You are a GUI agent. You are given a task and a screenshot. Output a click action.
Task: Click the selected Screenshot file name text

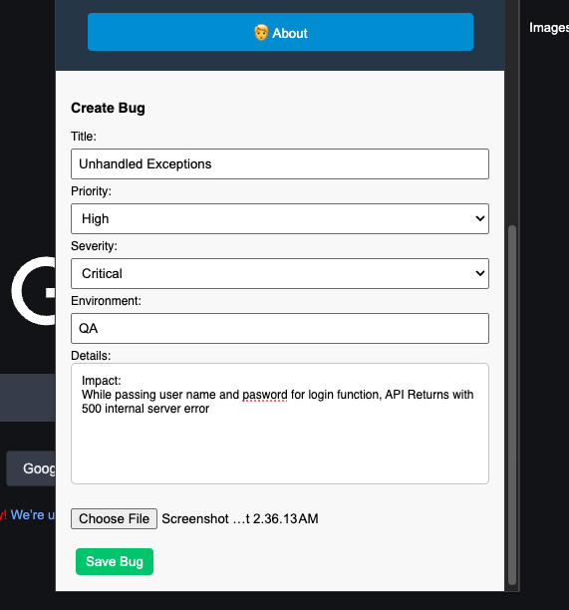tap(240, 519)
